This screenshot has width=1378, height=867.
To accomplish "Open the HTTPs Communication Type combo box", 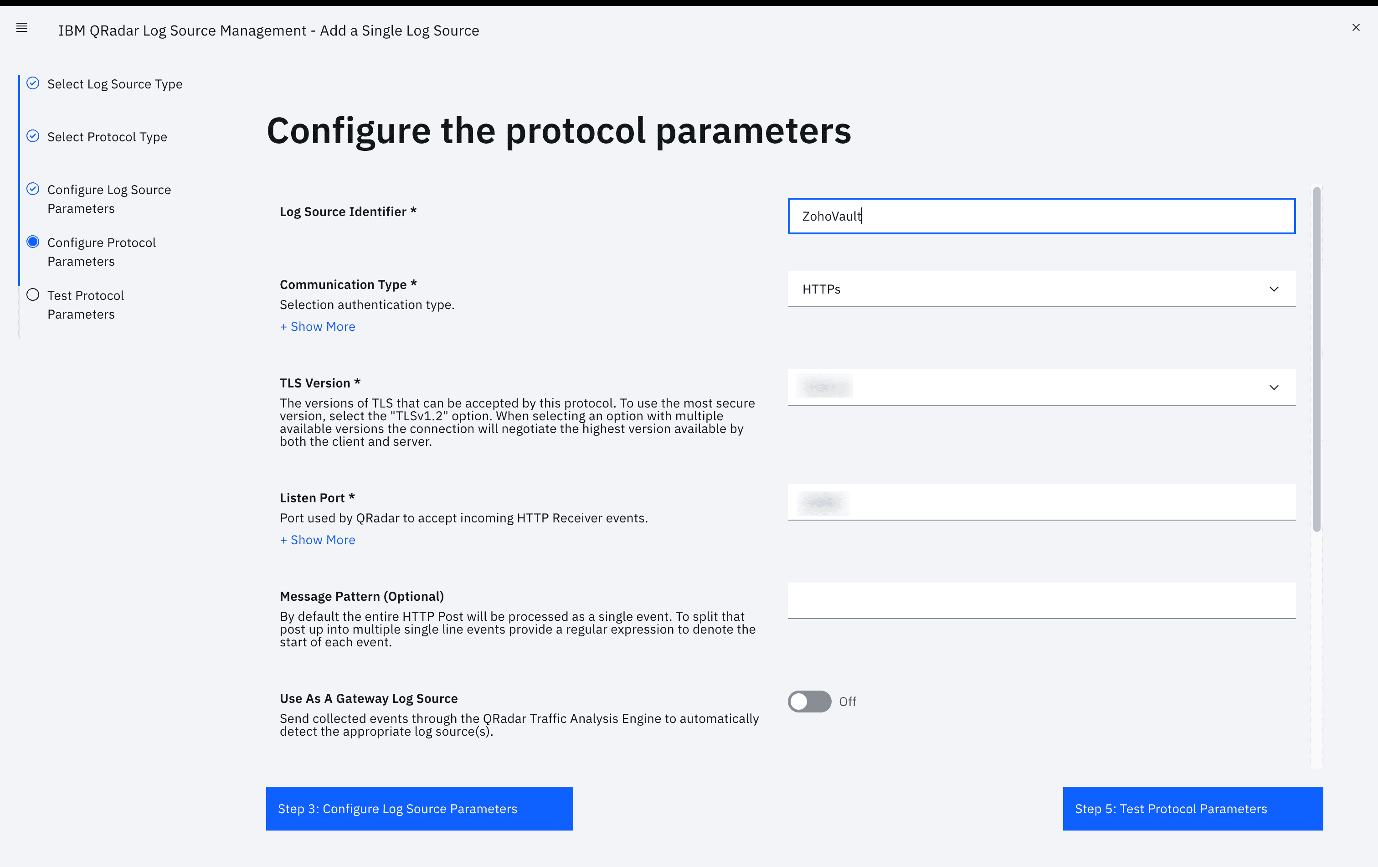I will click(1030, 289).
